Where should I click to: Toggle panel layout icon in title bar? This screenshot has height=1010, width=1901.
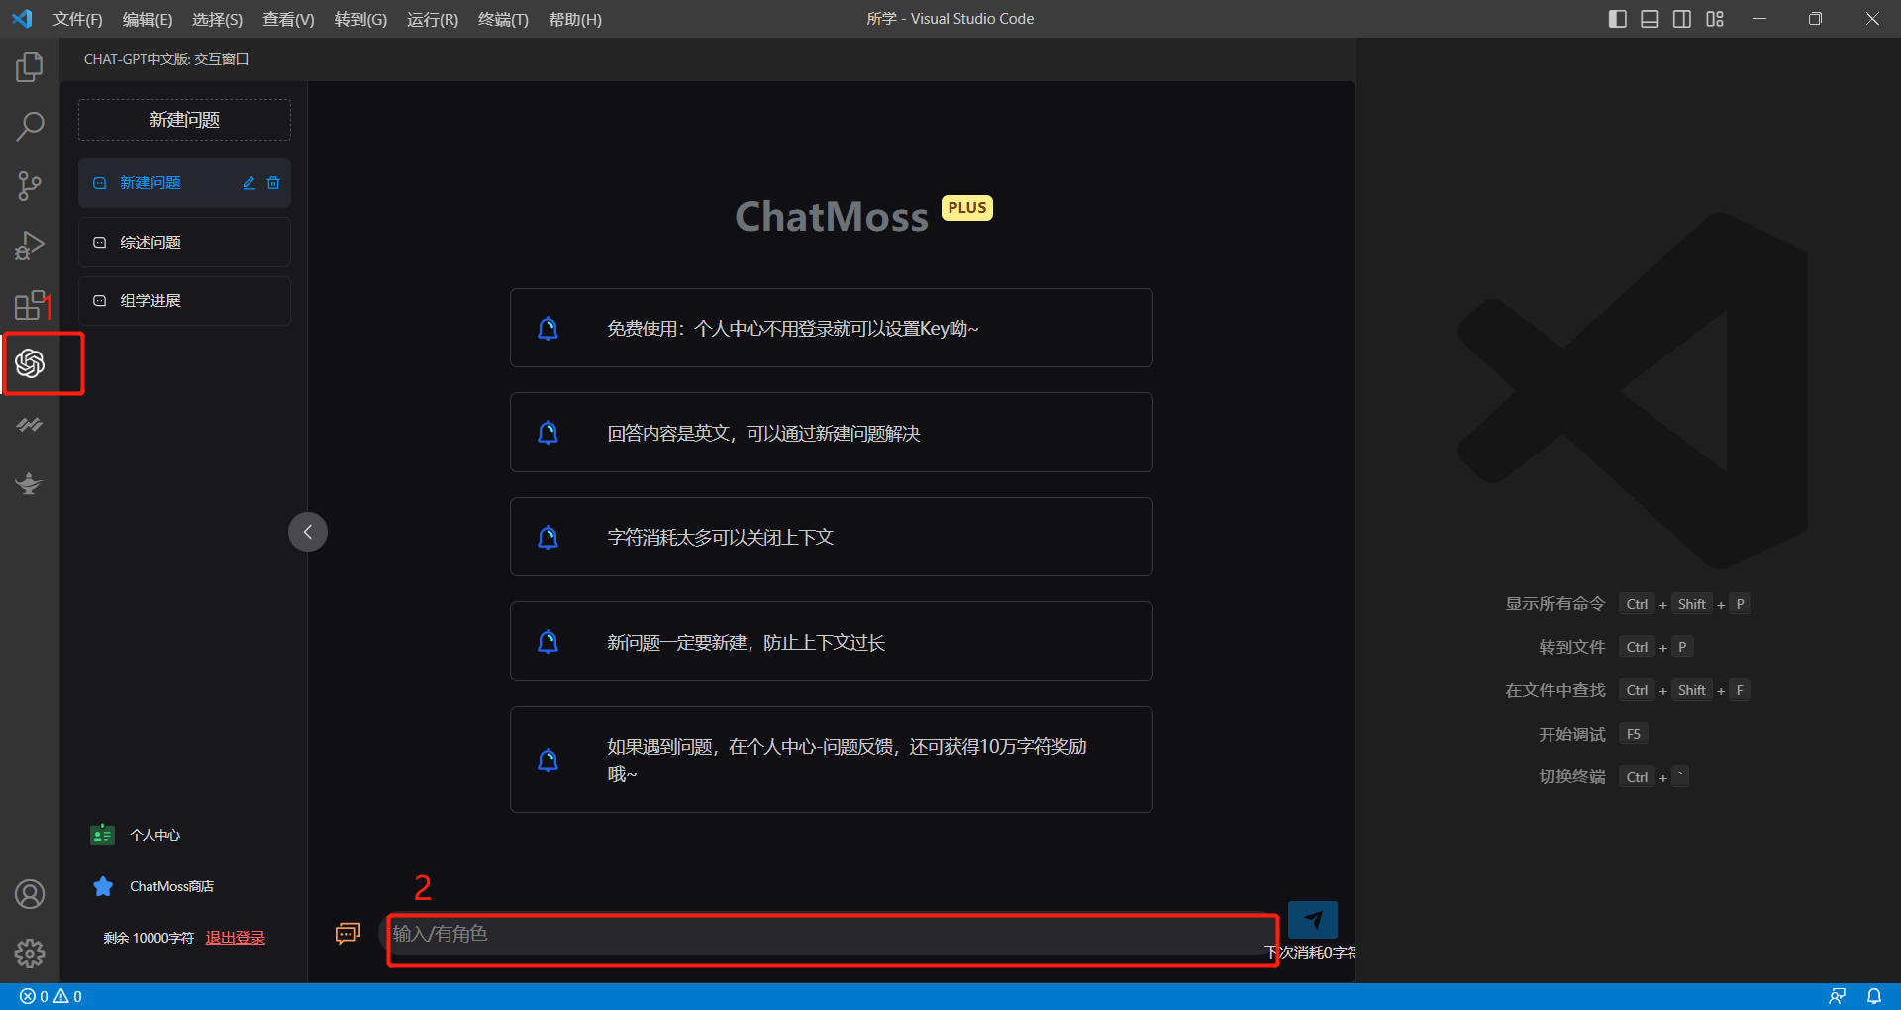[1650, 19]
